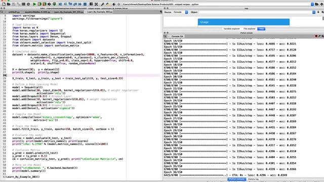Click the warnings.filterwarnings("ignore") line
The height and width of the screenshot is (182, 324).
[37, 19]
